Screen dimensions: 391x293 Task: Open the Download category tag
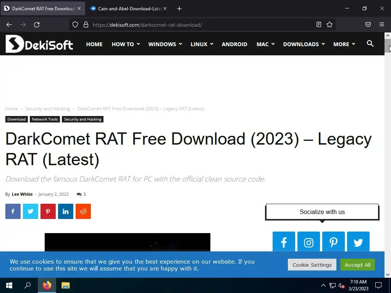[x=16, y=119]
